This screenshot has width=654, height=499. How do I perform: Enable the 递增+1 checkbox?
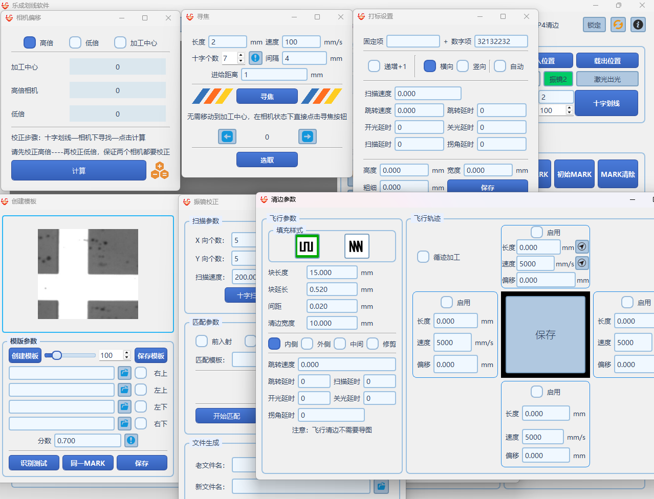click(x=374, y=66)
